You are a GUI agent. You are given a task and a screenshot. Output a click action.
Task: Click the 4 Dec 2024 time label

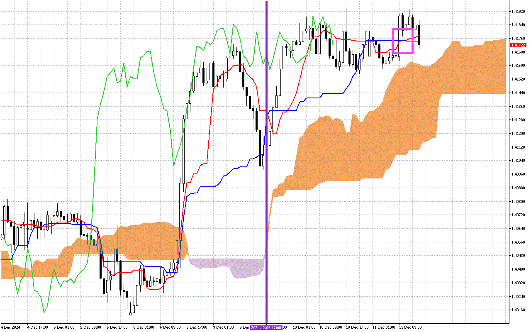pos(10,327)
